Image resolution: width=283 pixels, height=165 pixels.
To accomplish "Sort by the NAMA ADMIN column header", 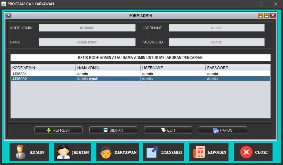I will coord(108,68).
